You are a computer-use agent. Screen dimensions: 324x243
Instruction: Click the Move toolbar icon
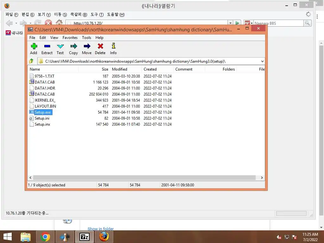click(87, 49)
